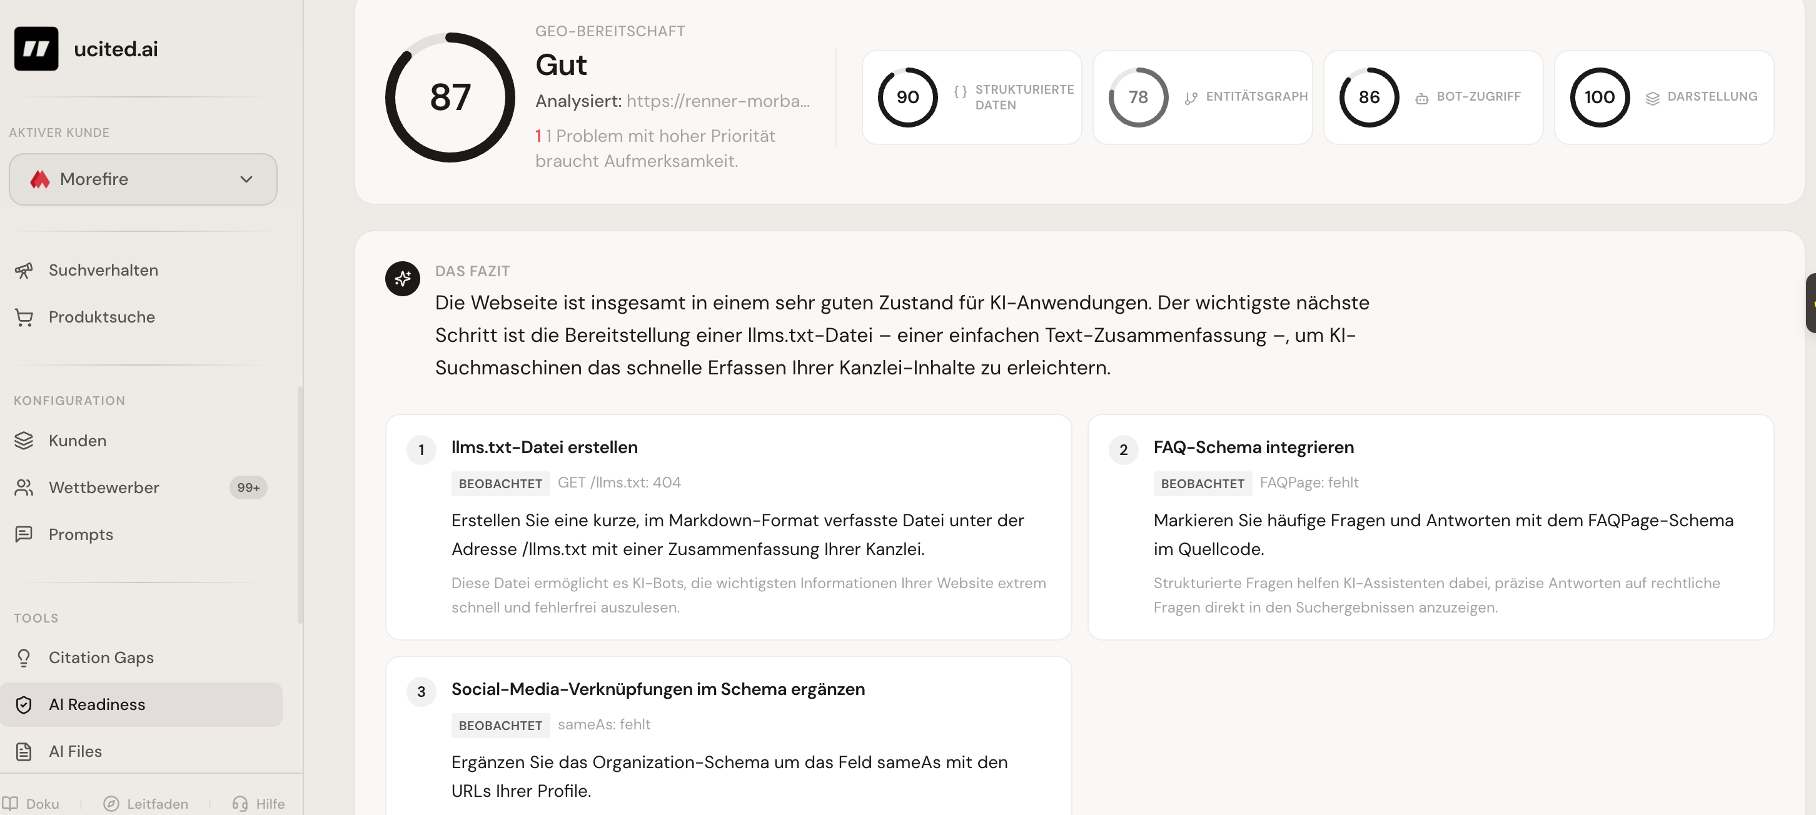Click the step number 2 badge
This screenshot has height=815, width=1816.
point(1123,449)
